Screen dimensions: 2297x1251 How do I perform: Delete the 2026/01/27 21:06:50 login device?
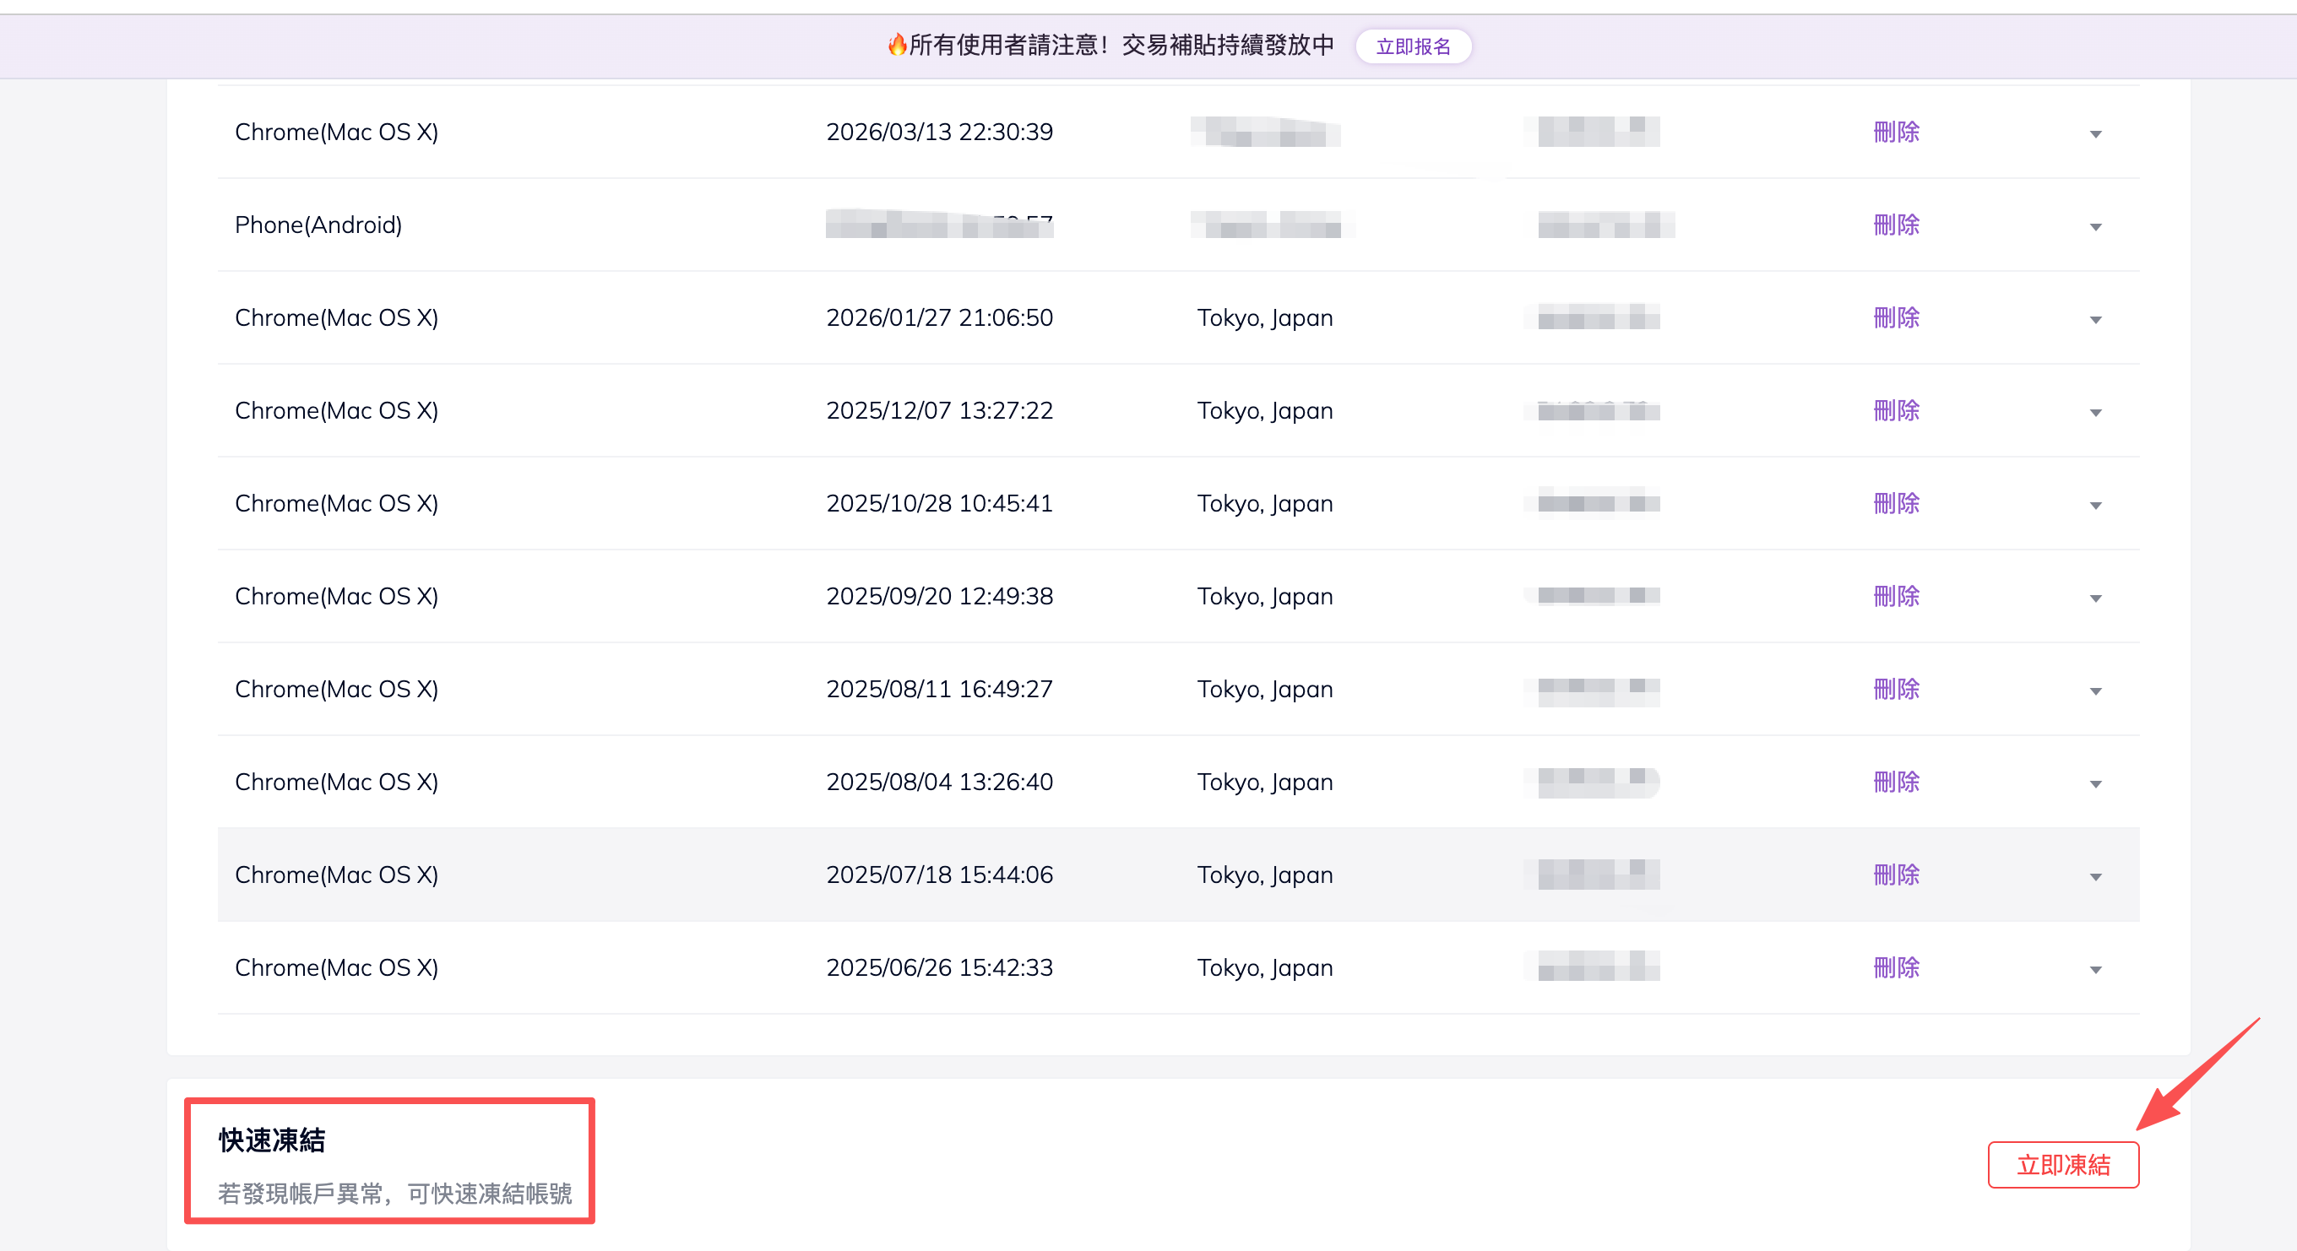(1896, 317)
